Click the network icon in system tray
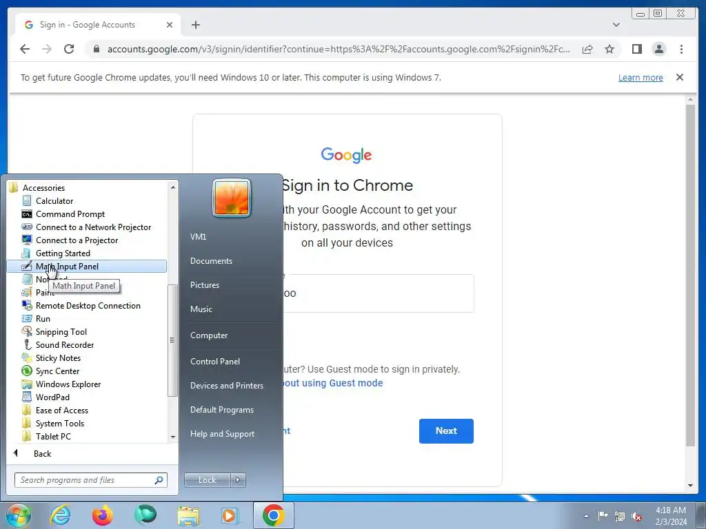The image size is (706, 529). click(x=620, y=516)
